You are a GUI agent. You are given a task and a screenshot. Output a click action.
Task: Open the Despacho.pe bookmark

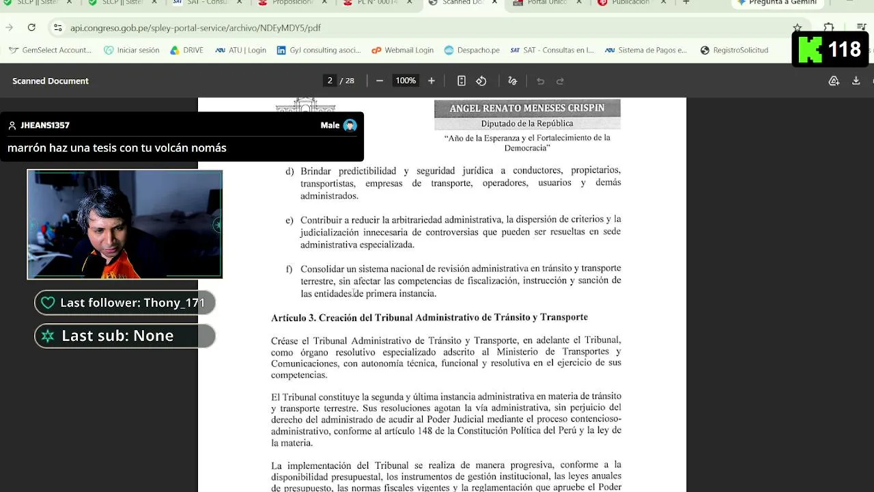472,50
